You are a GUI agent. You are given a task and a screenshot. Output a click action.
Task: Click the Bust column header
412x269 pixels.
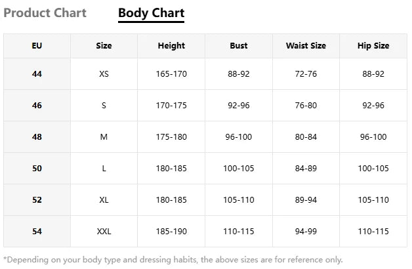pos(239,46)
